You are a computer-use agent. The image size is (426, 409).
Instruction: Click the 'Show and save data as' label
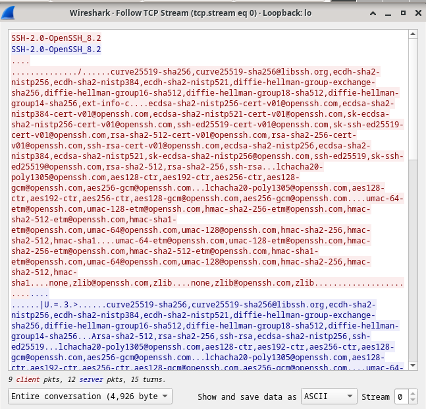tap(247, 396)
